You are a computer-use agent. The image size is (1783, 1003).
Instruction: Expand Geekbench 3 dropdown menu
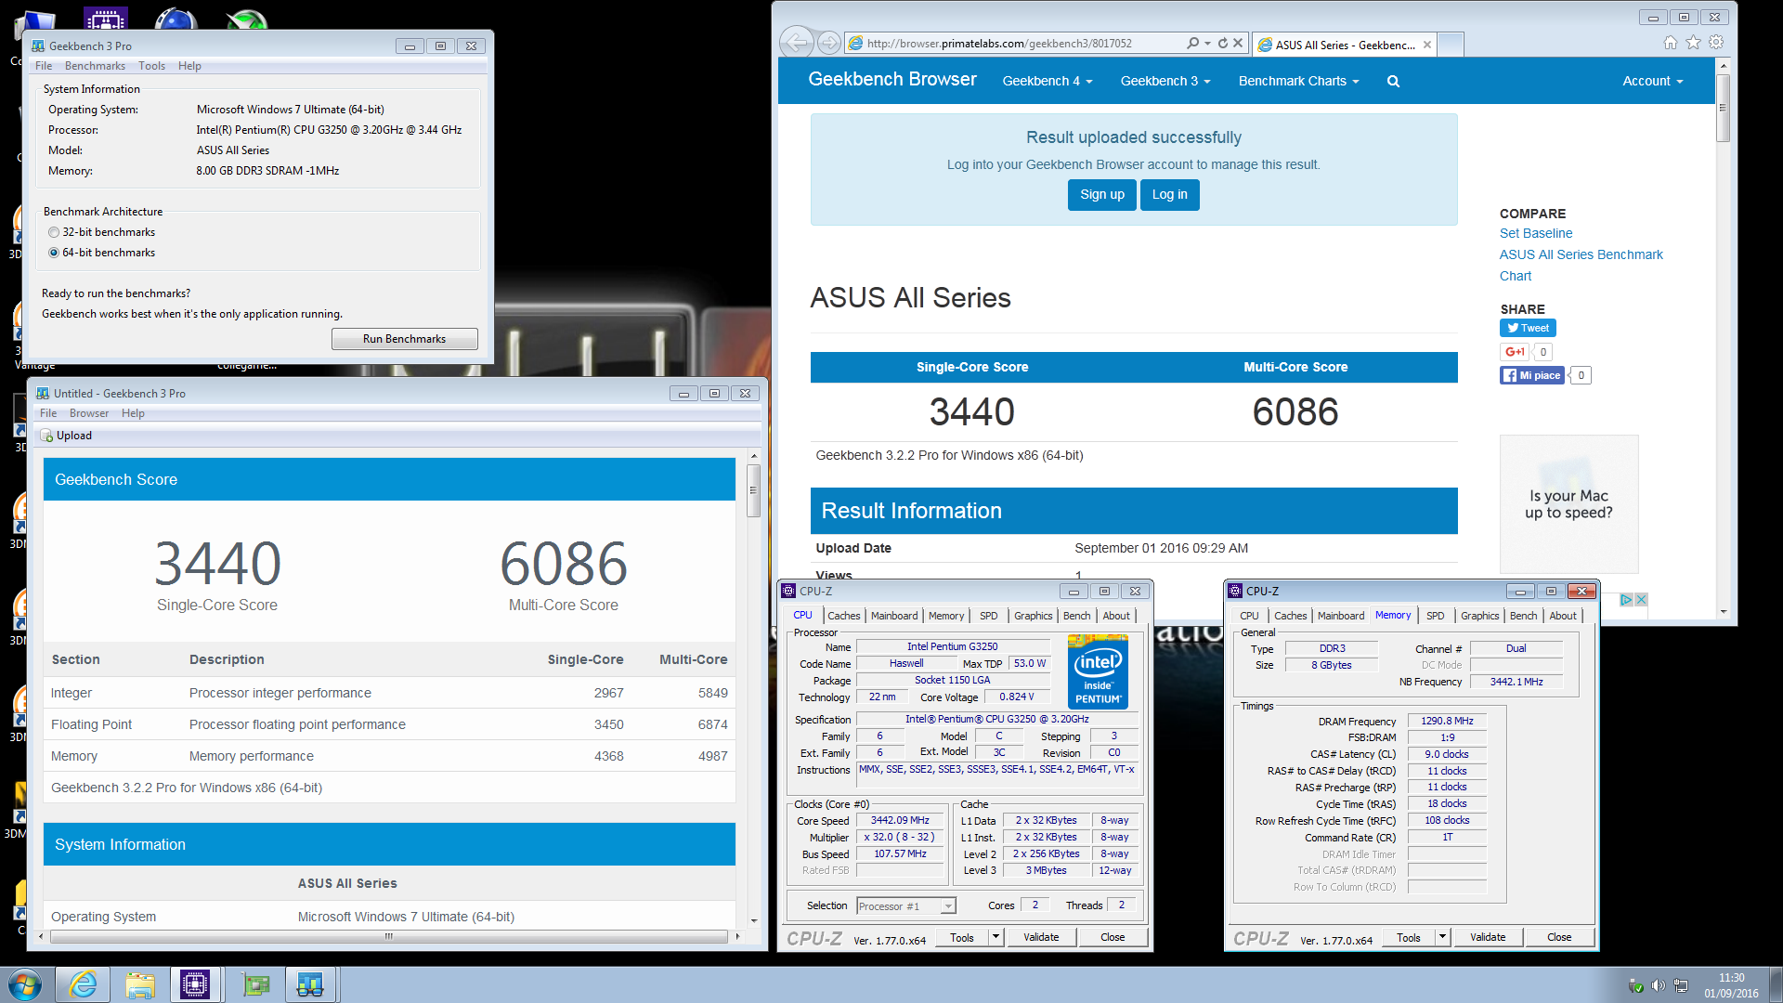pos(1165,82)
